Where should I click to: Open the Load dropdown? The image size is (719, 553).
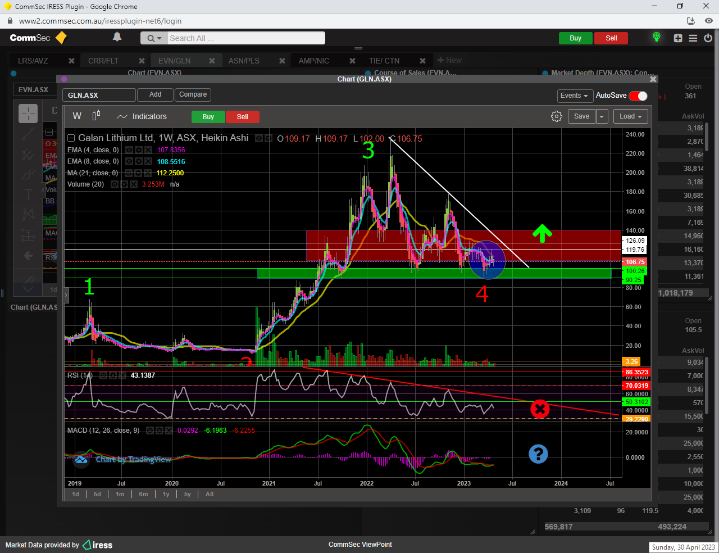coord(631,116)
